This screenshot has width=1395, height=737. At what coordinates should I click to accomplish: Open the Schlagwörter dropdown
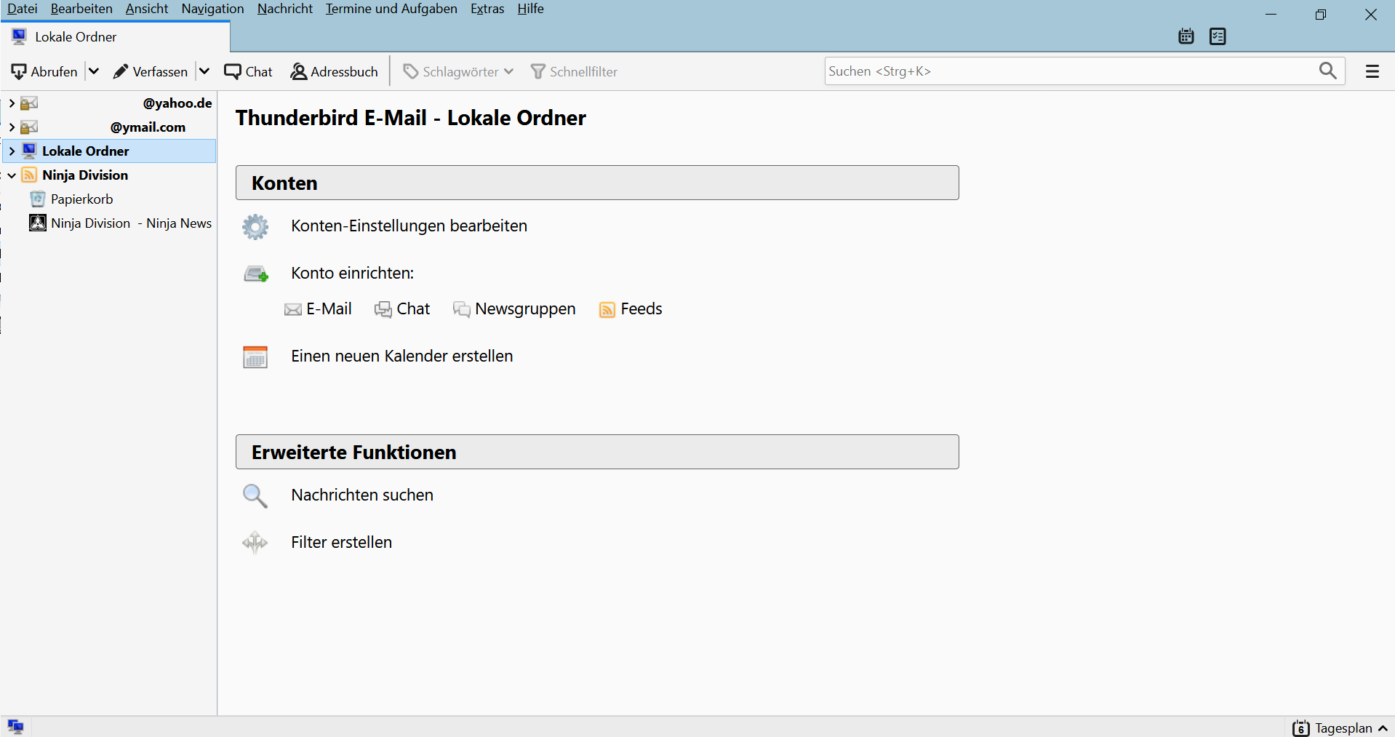(x=458, y=71)
